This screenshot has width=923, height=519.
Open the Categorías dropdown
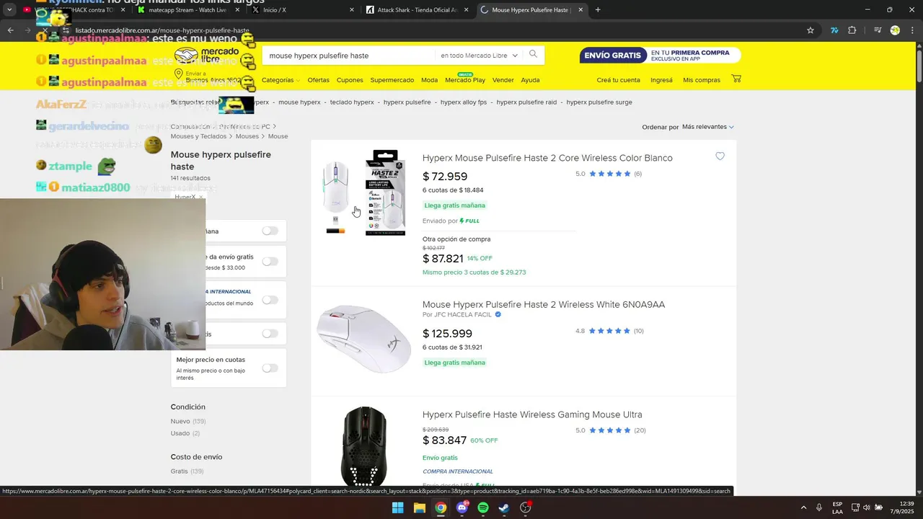click(281, 80)
